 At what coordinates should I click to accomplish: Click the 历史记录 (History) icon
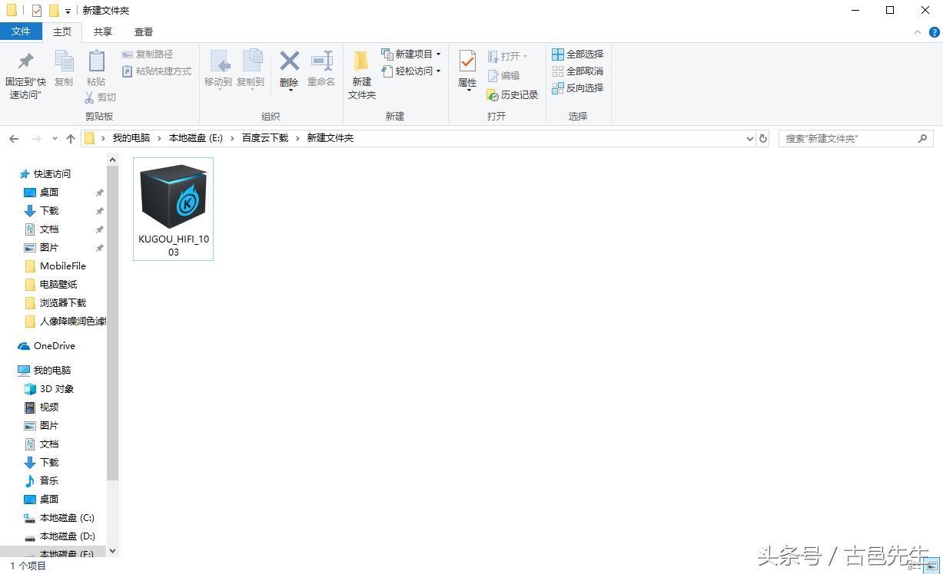coord(513,94)
